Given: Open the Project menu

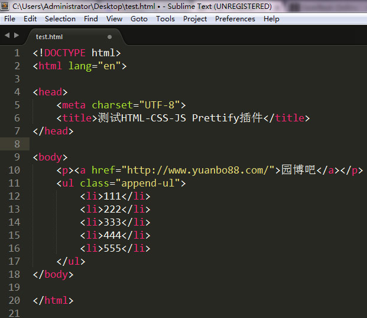Looking at the screenshot, I should coord(195,19).
